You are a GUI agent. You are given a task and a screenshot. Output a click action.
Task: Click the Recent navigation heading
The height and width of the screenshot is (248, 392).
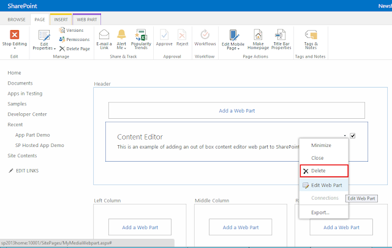[15, 124]
